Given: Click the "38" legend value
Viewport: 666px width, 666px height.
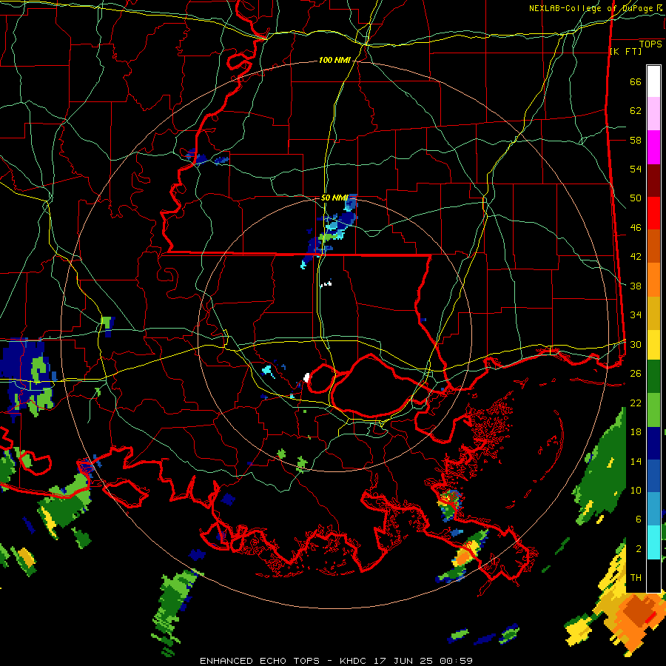Looking at the screenshot, I should pyautogui.click(x=636, y=286).
